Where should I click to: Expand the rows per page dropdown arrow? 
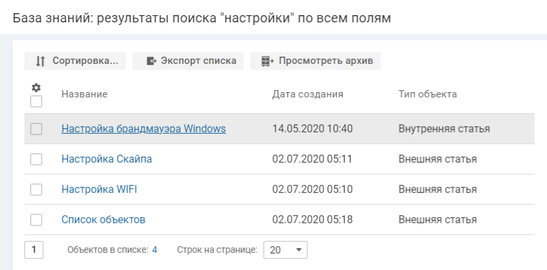(x=299, y=250)
